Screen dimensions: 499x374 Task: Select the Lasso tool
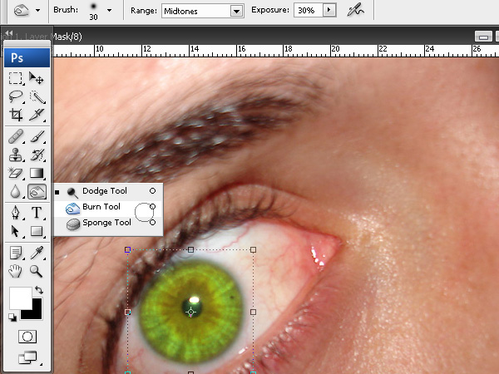[15, 96]
